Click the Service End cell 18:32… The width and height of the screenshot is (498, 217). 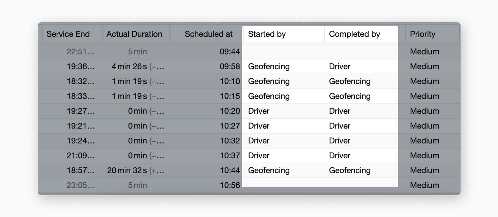[x=81, y=81]
